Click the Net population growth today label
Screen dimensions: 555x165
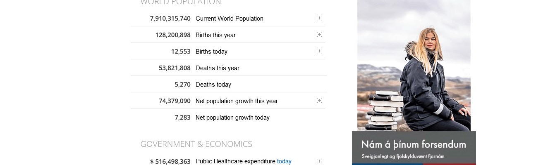click(232, 118)
